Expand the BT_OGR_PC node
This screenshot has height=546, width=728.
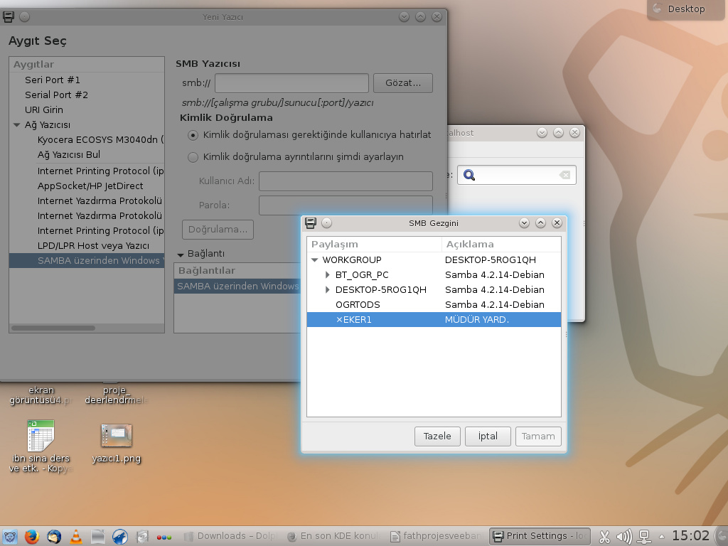[327, 275]
